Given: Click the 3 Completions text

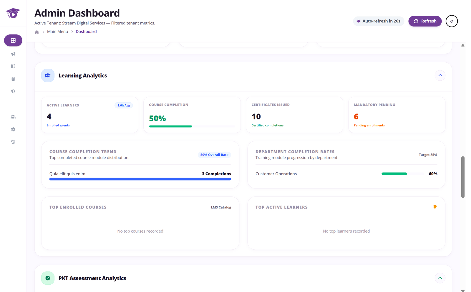Looking at the screenshot, I should click(x=216, y=174).
